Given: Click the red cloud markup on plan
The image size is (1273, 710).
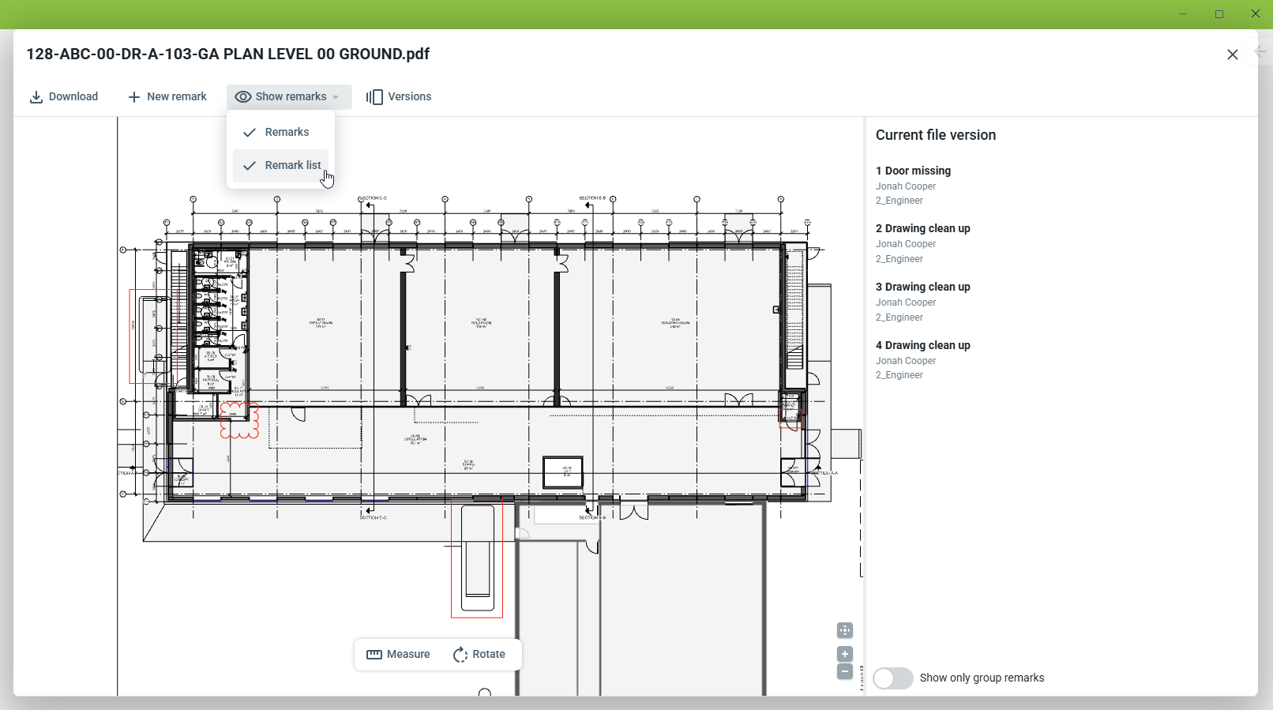Looking at the screenshot, I should [x=238, y=419].
